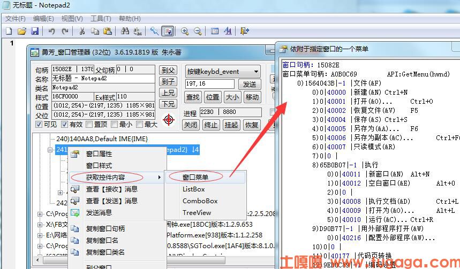
Task: Open the 获取控件内容 submenu entry
Action: click(117, 177)
